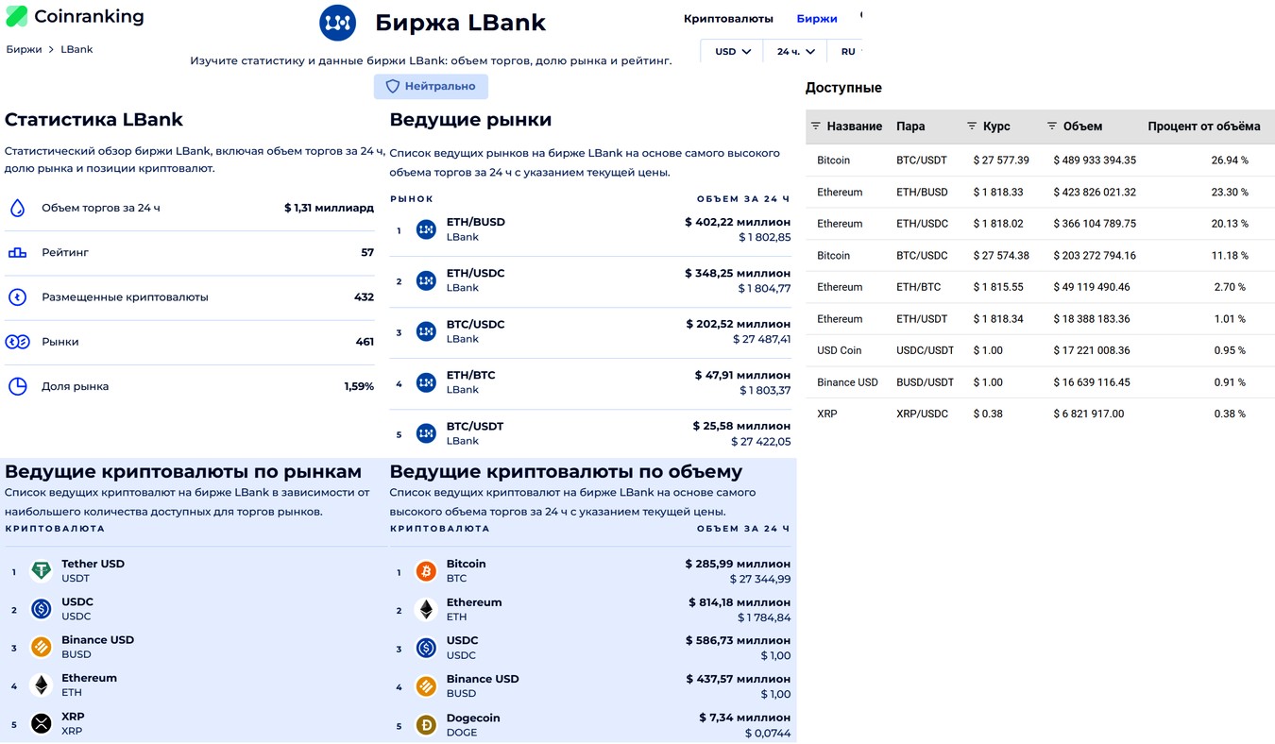Click XRP/USDC pair cell
1275x744 pixels.
[x=922, y=414]
